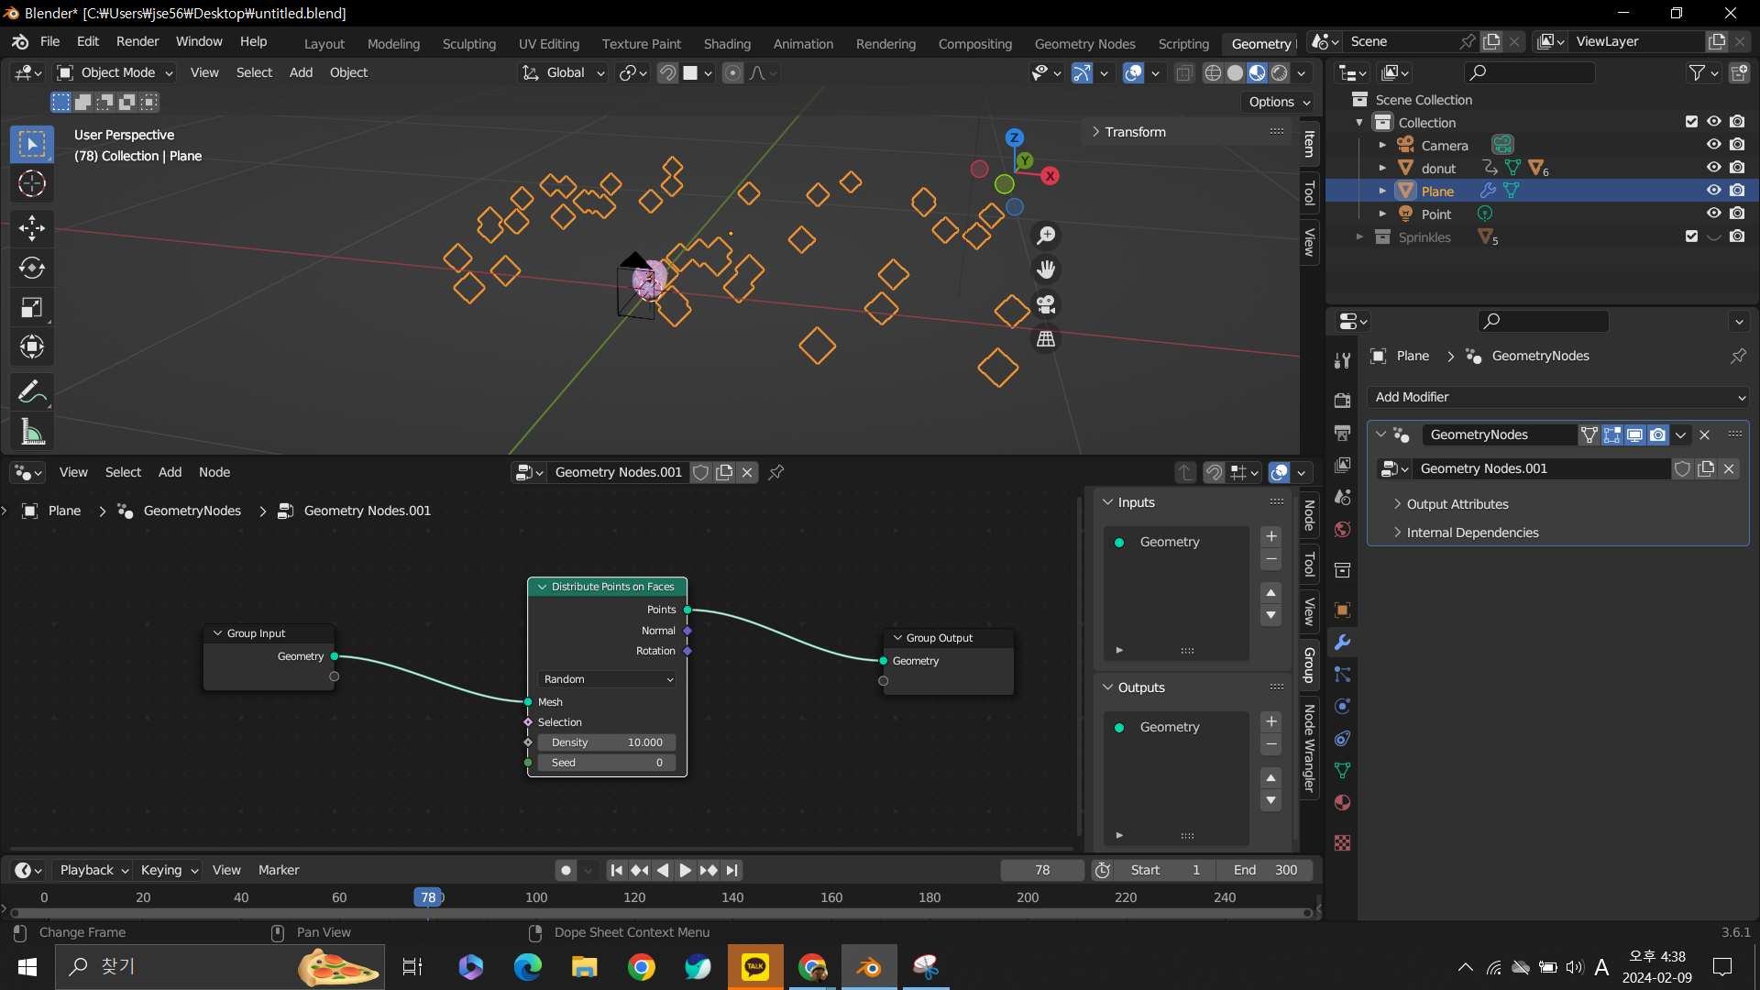Toggle proportional editing in viewport header
1760x990 pixels.
[x=732, y=73]
